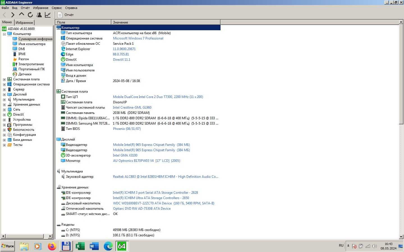Click the Refresh toolbar icon

30,15
